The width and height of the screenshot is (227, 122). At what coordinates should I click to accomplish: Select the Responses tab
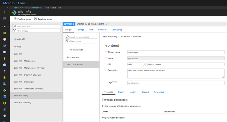[x=159, y=92]
